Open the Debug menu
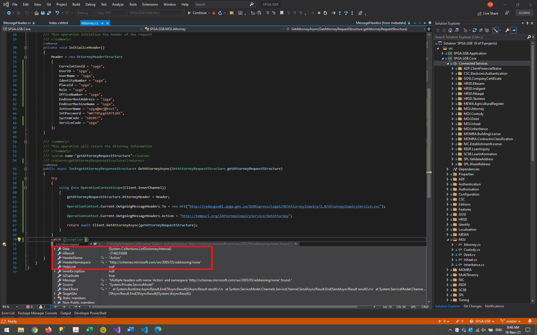 pos(90,4)
